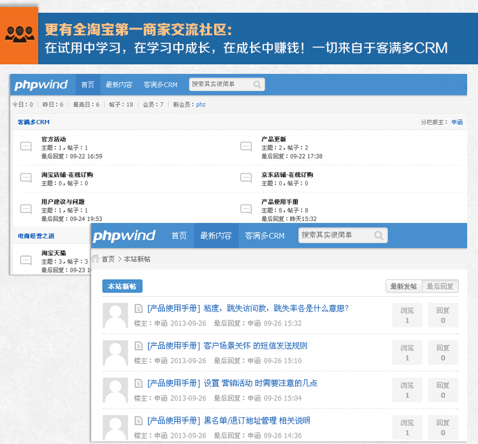Click avatar of the 粘度 跳失访问数 post
478x444 pixels.
[x=115, y=315]
